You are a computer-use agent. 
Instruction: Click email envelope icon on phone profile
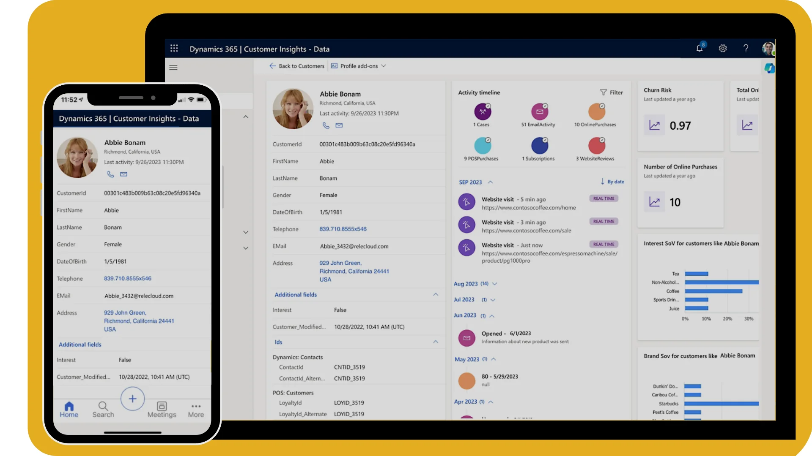[x=123, y=174]
